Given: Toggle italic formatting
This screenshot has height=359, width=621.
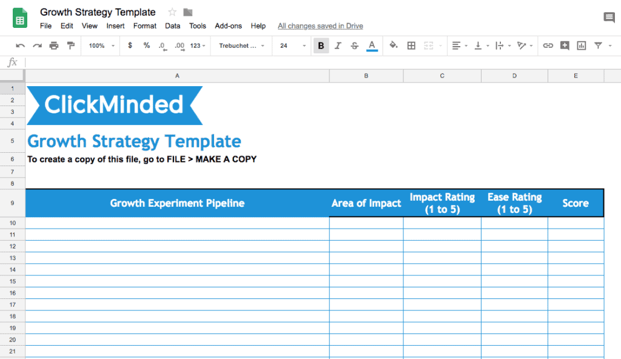Looking at the screenshot, I should 338,45.
